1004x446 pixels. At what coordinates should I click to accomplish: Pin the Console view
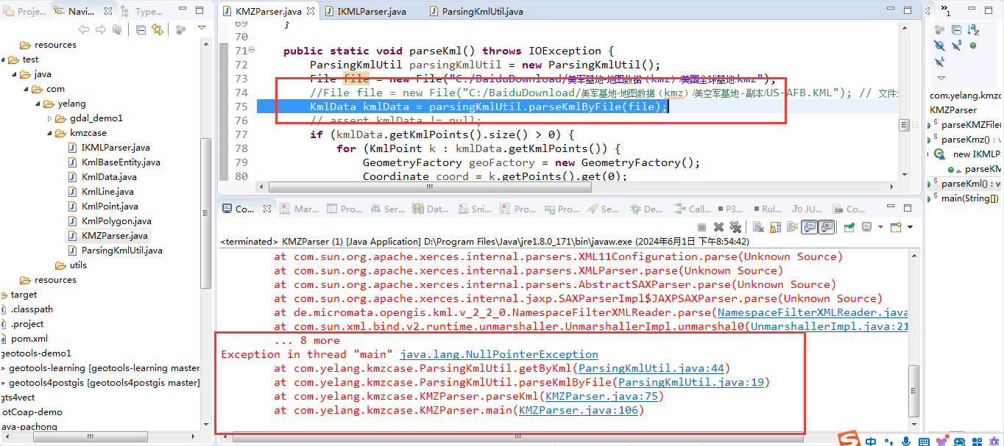point(849,226)
